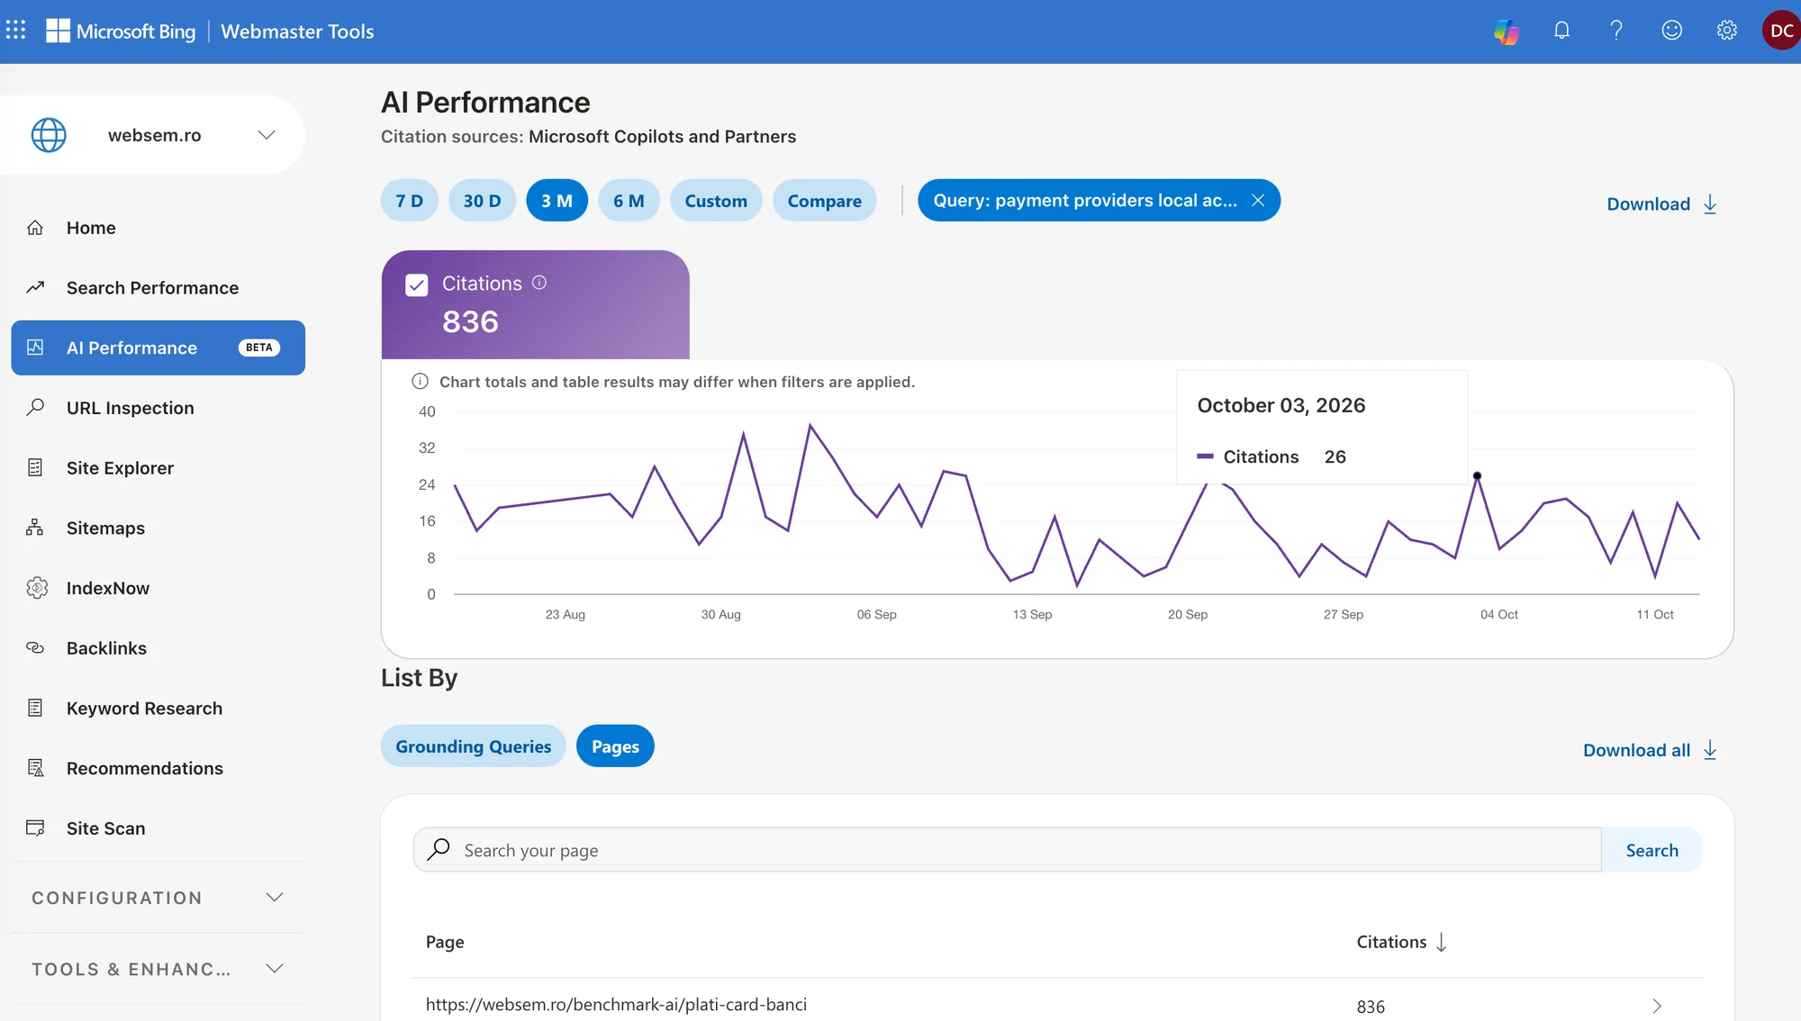Select the 30 D time range

[x=482, y=201]
